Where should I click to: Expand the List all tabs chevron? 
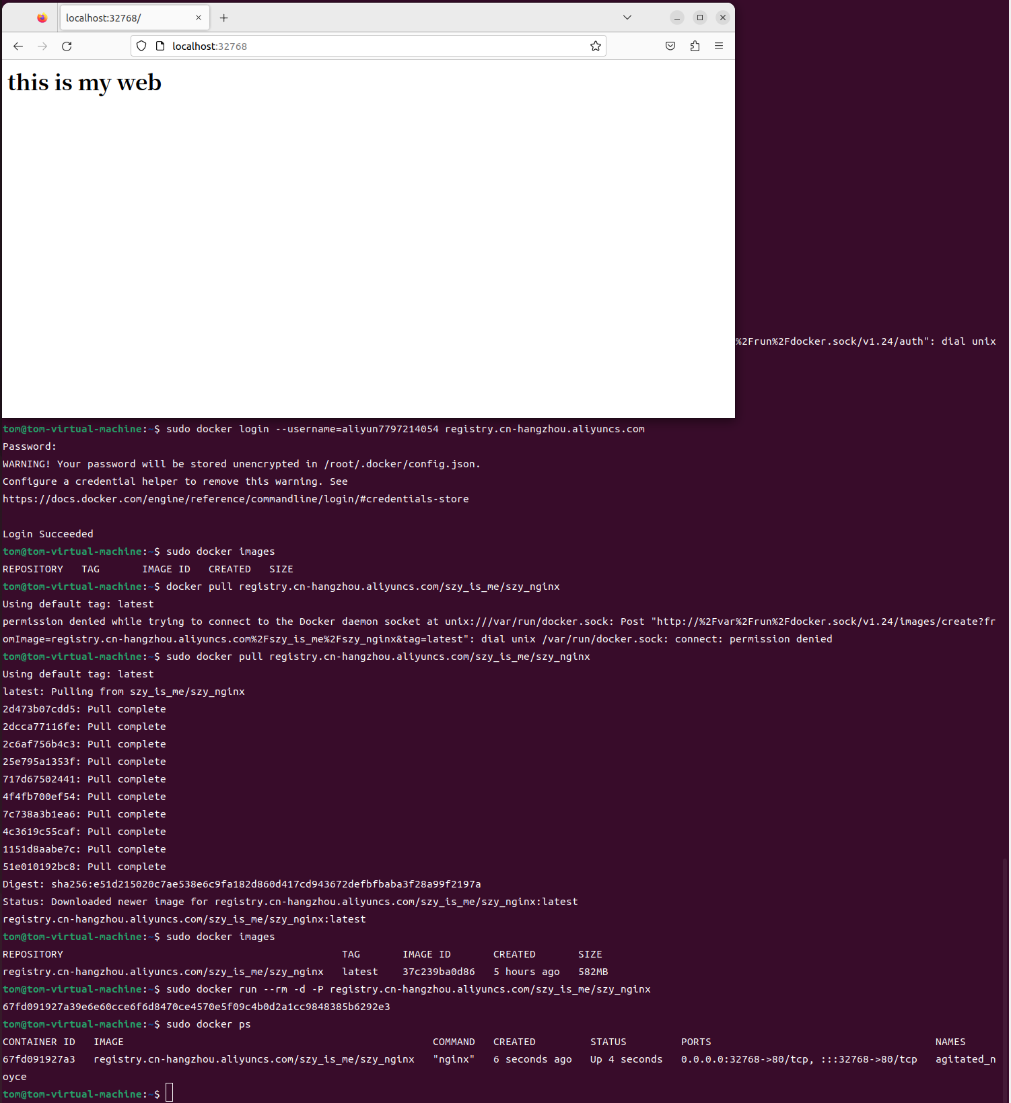[627, 18]
